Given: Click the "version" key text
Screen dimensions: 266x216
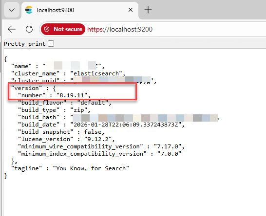Looking at the screenshot, I should pyautogui.click(x=27, y=88).
